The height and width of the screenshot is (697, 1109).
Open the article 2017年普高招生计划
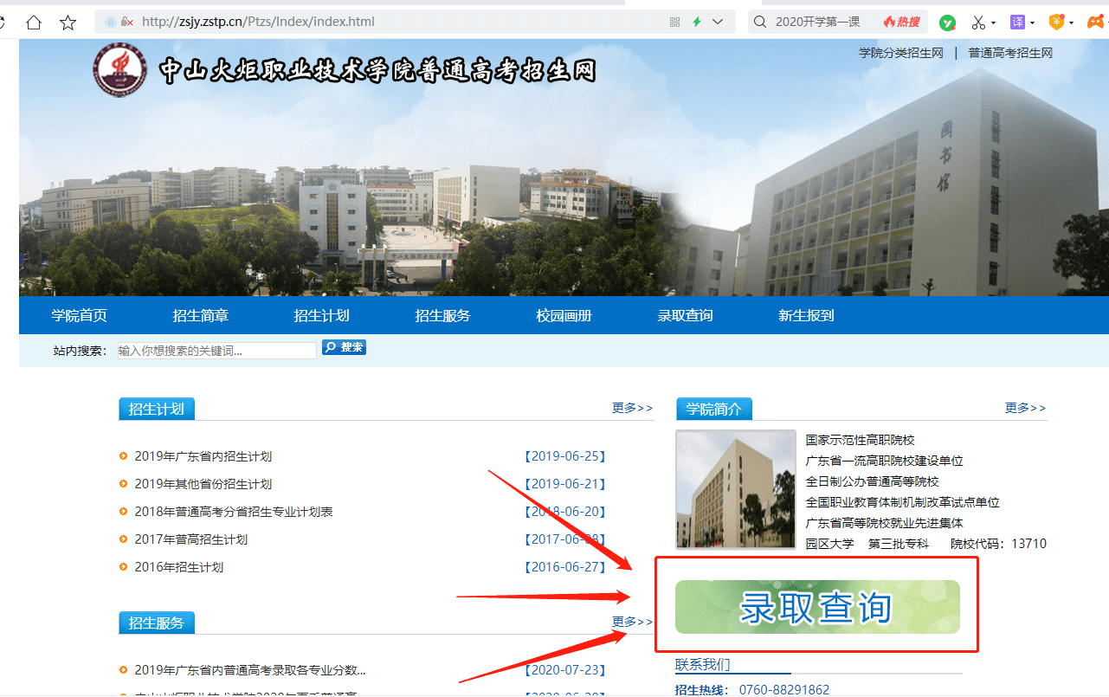[x=191, y=539]
